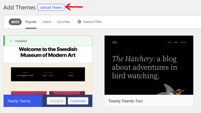The width and height of the screenshot is (201, 113).
Task: Click the Add Themes page heading
Action: point(20,8)
